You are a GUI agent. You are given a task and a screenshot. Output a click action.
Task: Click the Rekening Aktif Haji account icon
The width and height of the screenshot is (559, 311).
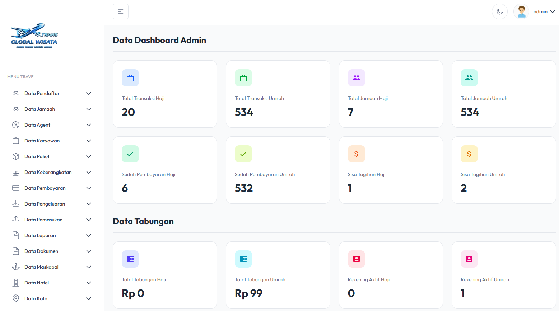[x=356, y=259]
